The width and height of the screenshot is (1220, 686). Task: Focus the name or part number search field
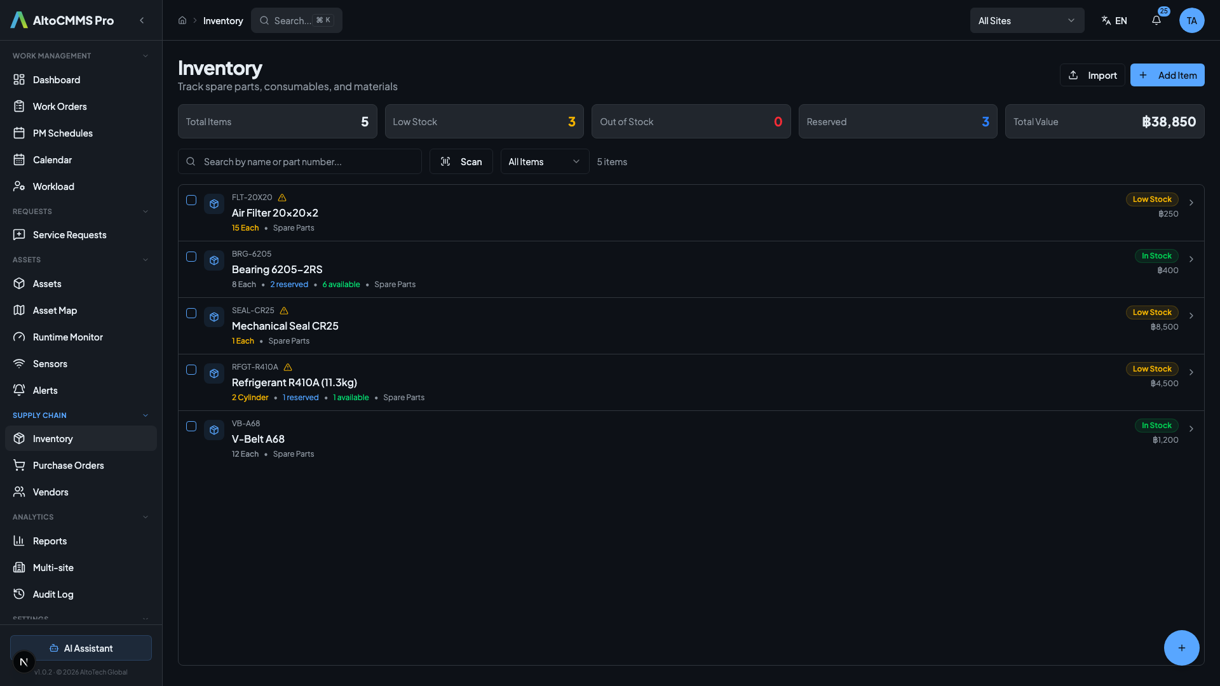pyautogui.click(x=308, y=161)
